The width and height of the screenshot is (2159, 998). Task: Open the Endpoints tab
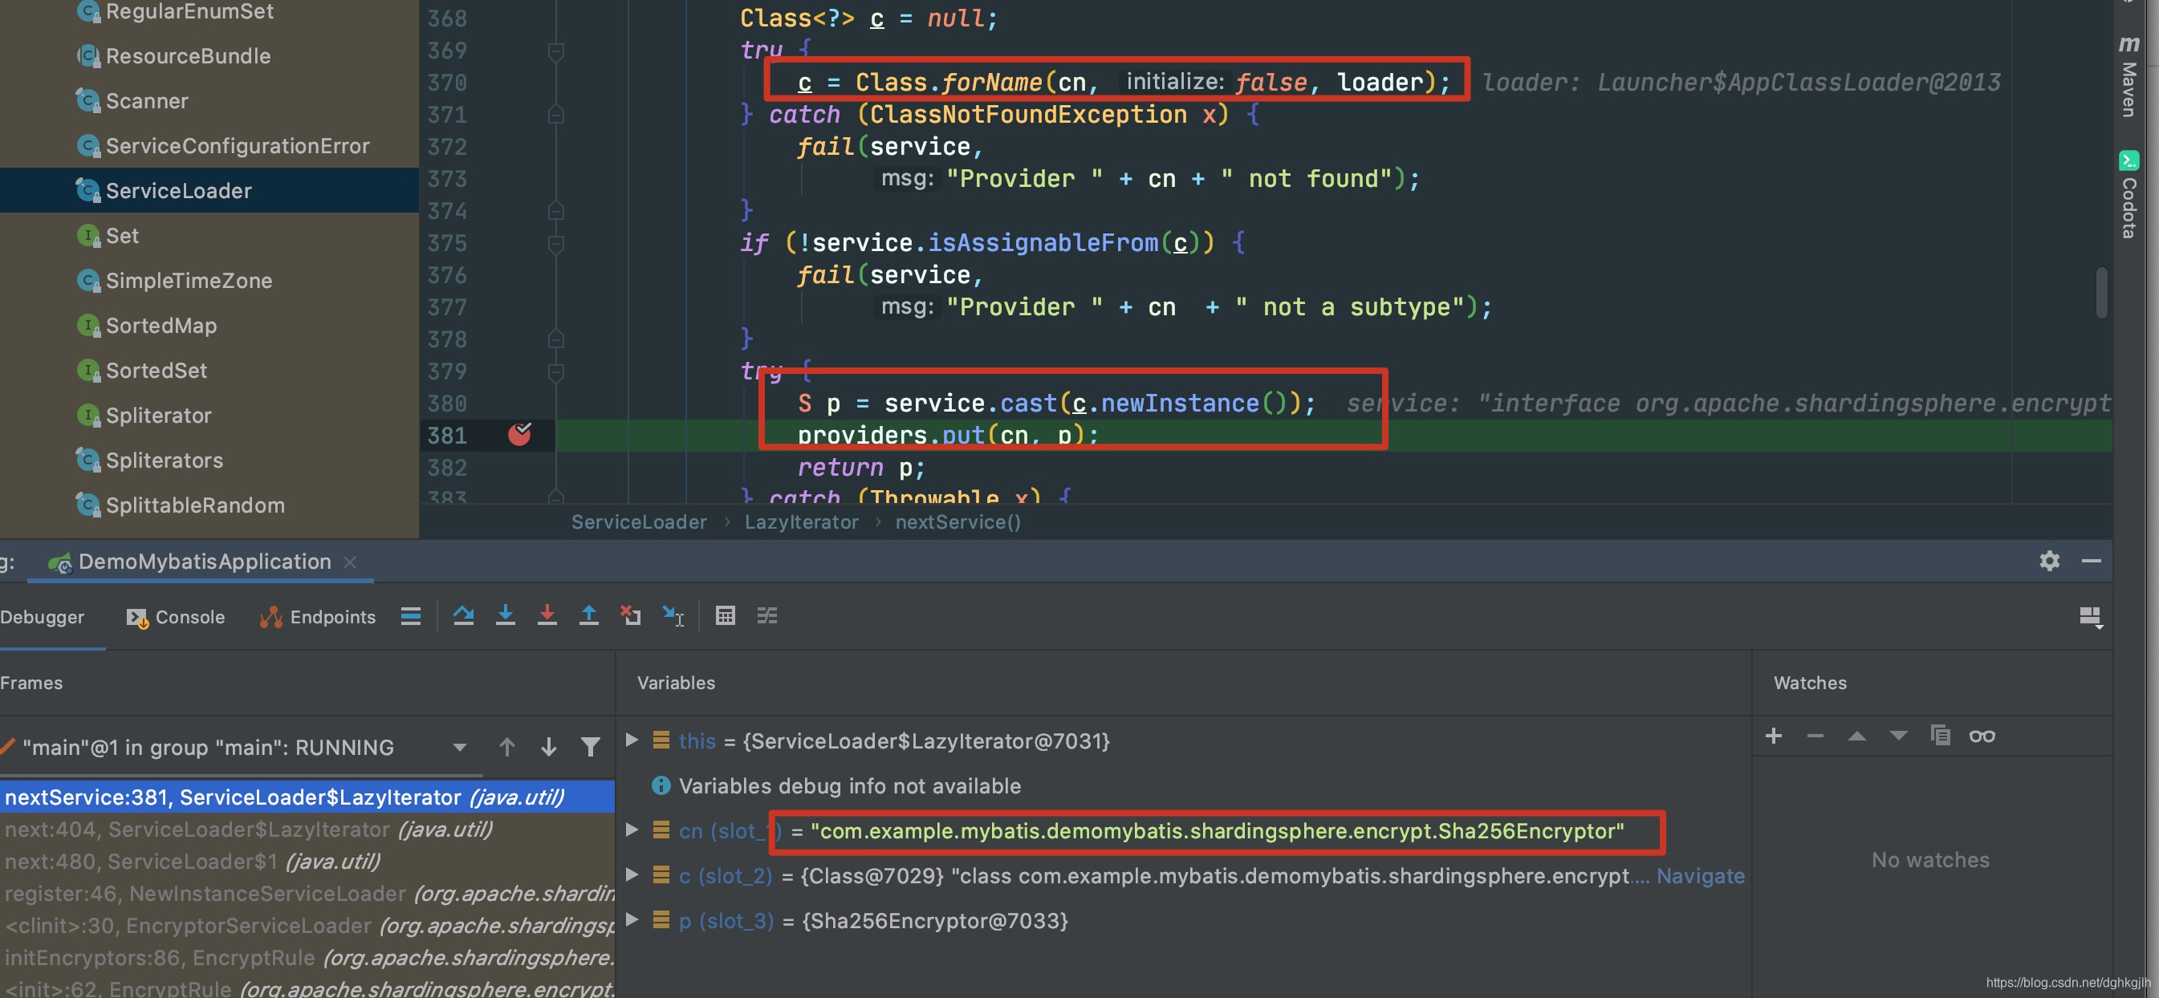[318, 617]
